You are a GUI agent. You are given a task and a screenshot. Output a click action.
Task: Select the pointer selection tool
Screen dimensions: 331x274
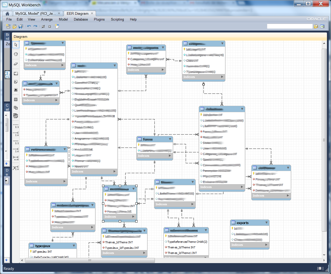point(16,45)
